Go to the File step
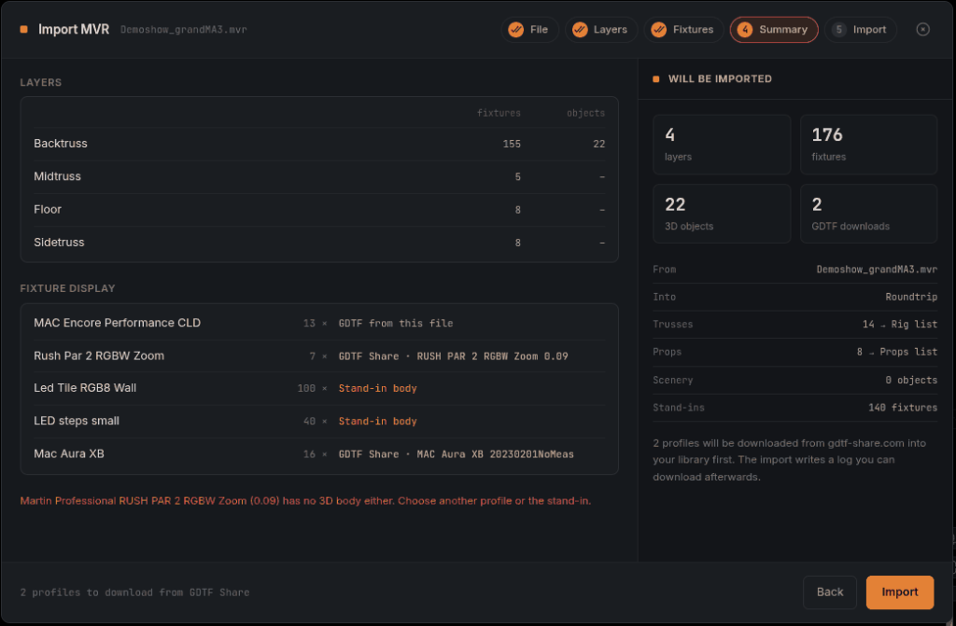The height and width of the screenshot is (626, 956). 529,29
